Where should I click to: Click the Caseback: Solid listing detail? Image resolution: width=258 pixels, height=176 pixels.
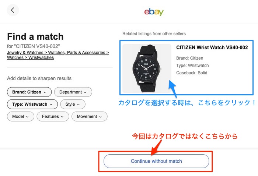pos(192,73)
